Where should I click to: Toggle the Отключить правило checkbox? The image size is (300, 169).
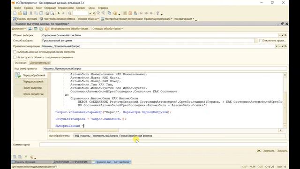[x=261, y=41]
